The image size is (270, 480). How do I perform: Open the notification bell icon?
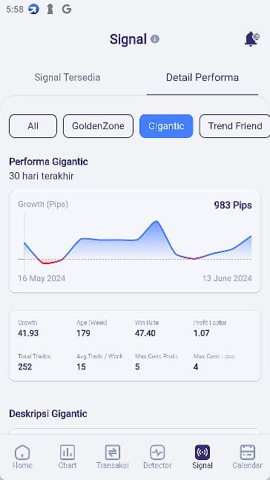[x=251, y=39]
